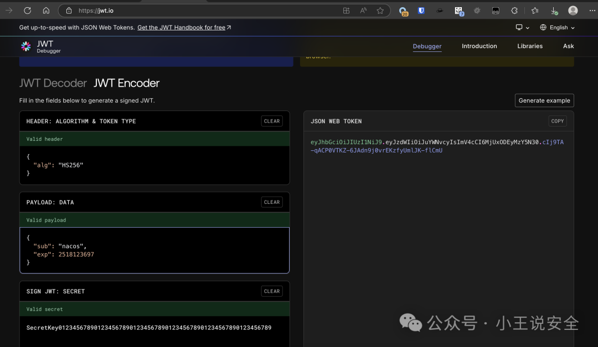598x347 pixels.
Task: Expand the English language dropdown
Action: 557,28
